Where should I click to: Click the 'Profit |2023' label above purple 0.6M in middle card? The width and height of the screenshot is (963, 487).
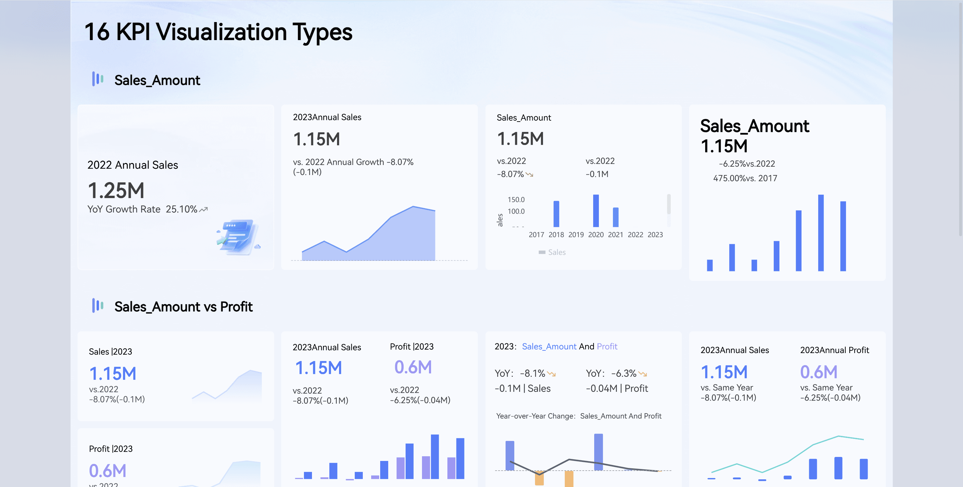(x=412, y=347)
